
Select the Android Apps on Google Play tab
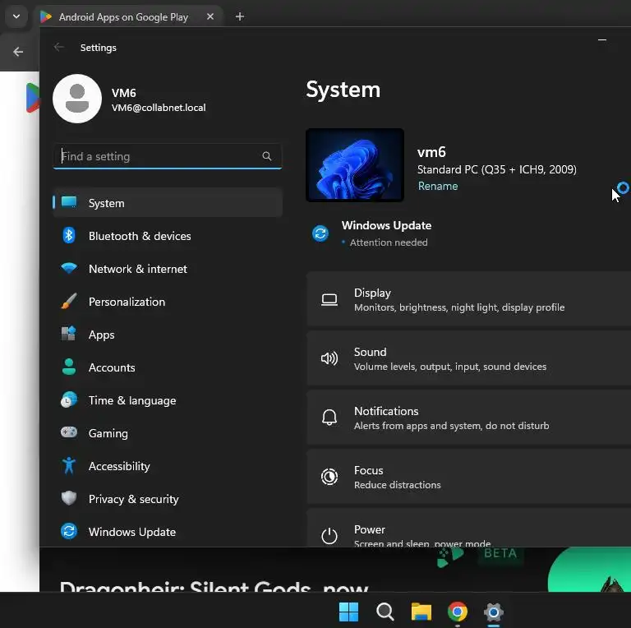[129, 17]
